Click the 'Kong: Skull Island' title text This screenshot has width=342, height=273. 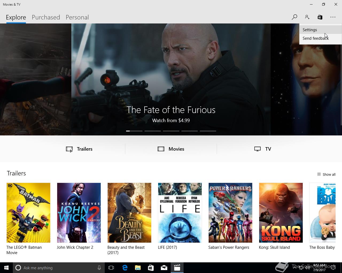(x=274, y=247)
